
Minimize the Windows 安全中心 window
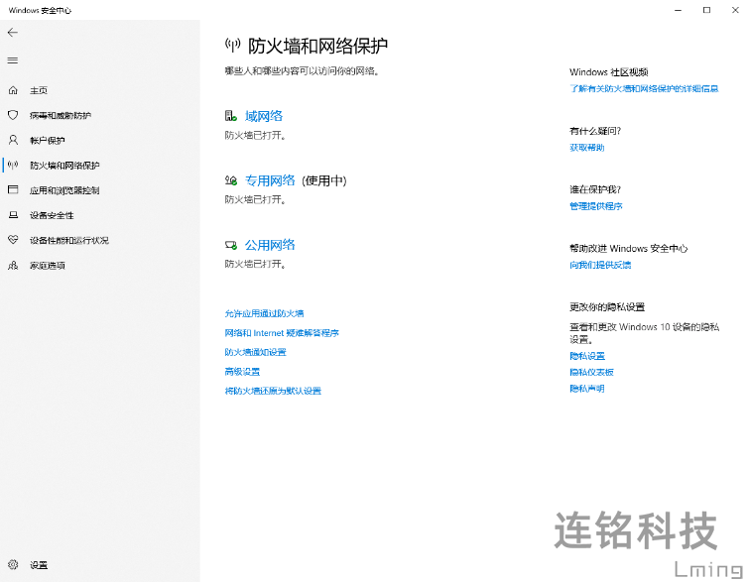pyautogui.click(x=678, y=10)
